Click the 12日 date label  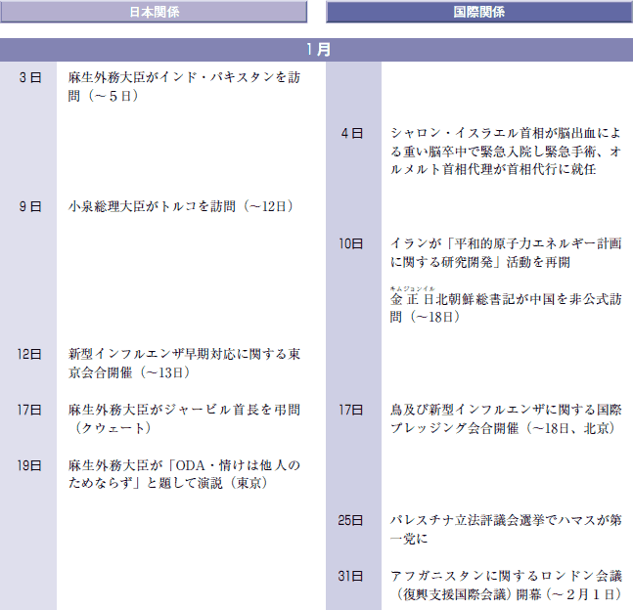click(29, 355)
